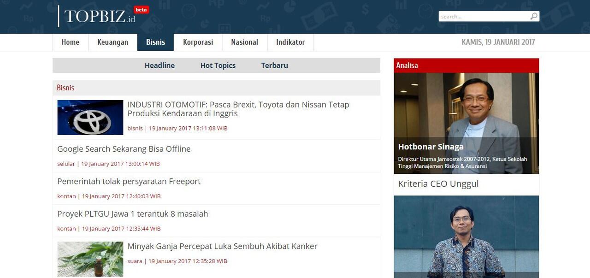Show the Terbaru tab
This screenshot has width=590, height=278.
[x=275, y=65]
